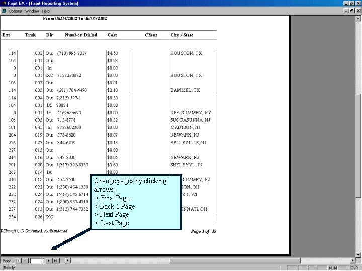Click the 'City / State' column header
Screen dimensions: 362x271
click(182, 35)
